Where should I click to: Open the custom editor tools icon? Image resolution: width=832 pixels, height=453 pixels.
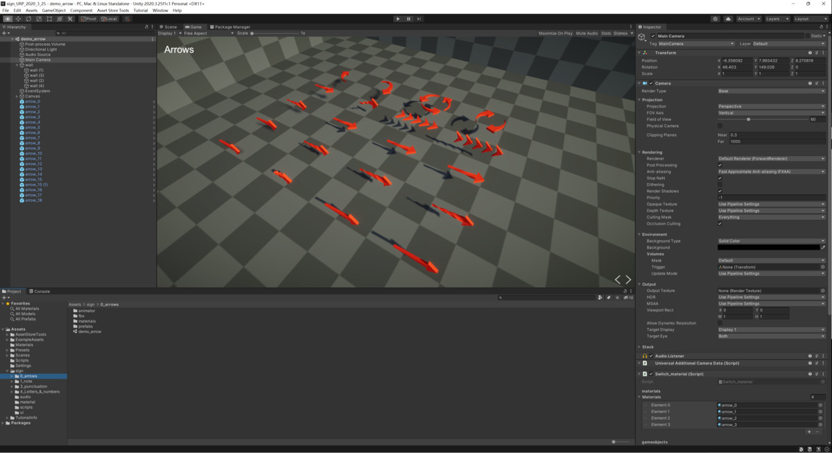tap(70, 19)
